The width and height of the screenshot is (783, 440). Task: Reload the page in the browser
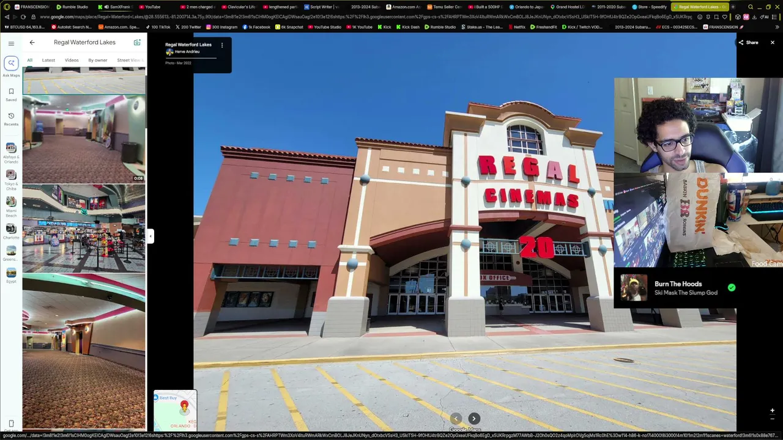click(23, 17)
